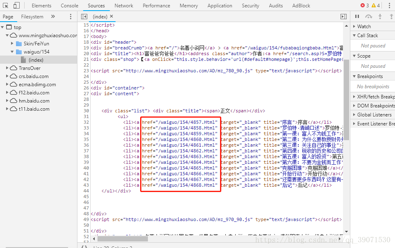Click line number 43 gutter
Image resolution: width=395 pixels, height=248 pixels.
(86, 185)
